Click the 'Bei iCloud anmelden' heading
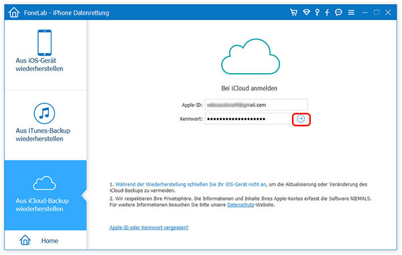 coord(249,89)
